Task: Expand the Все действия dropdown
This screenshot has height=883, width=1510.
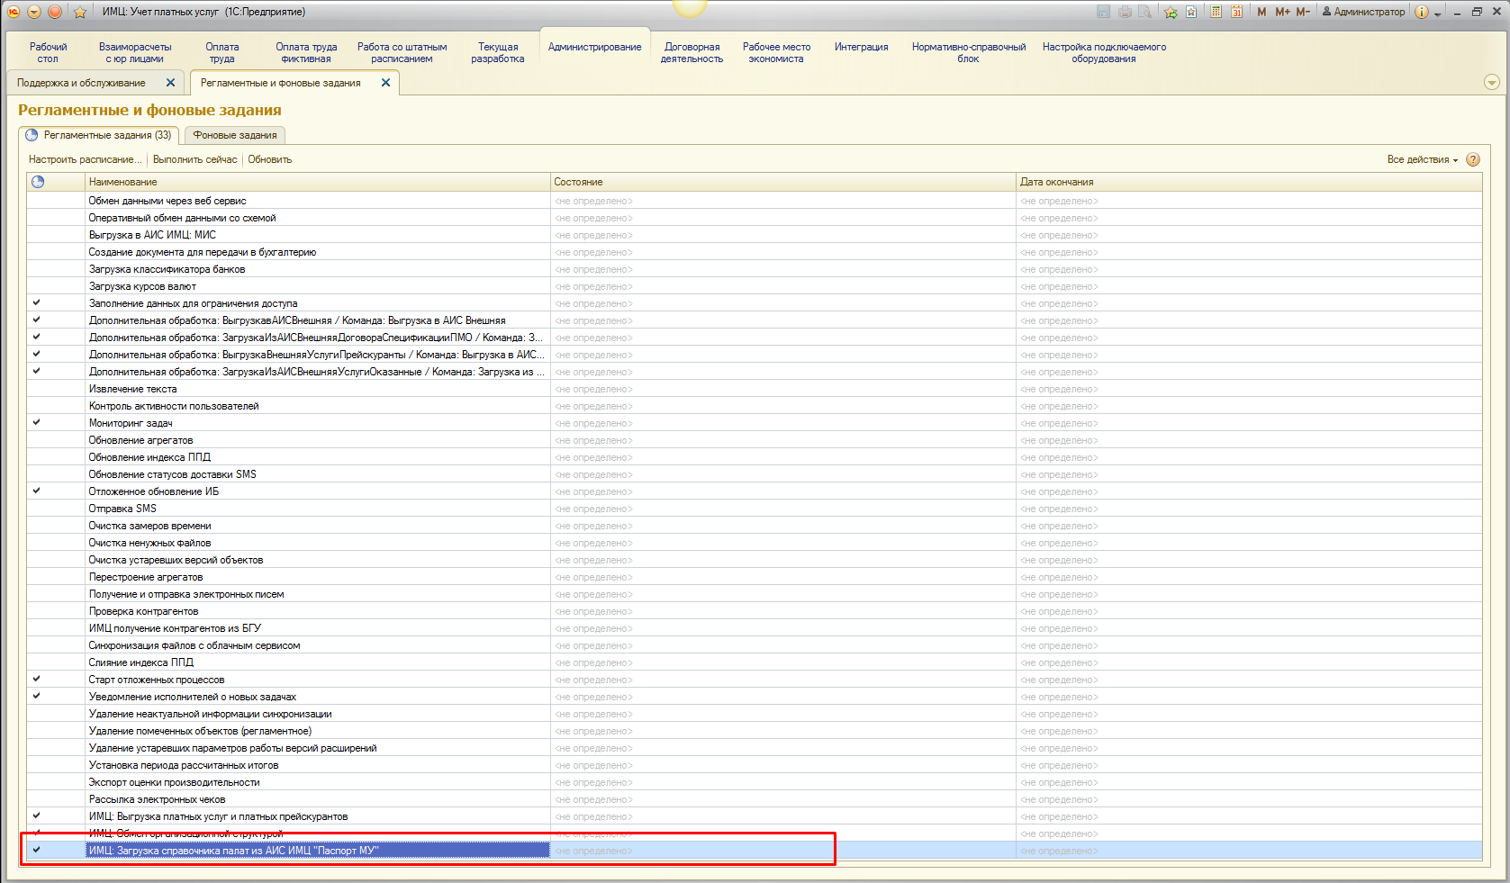Action: tap(1422, 159)
